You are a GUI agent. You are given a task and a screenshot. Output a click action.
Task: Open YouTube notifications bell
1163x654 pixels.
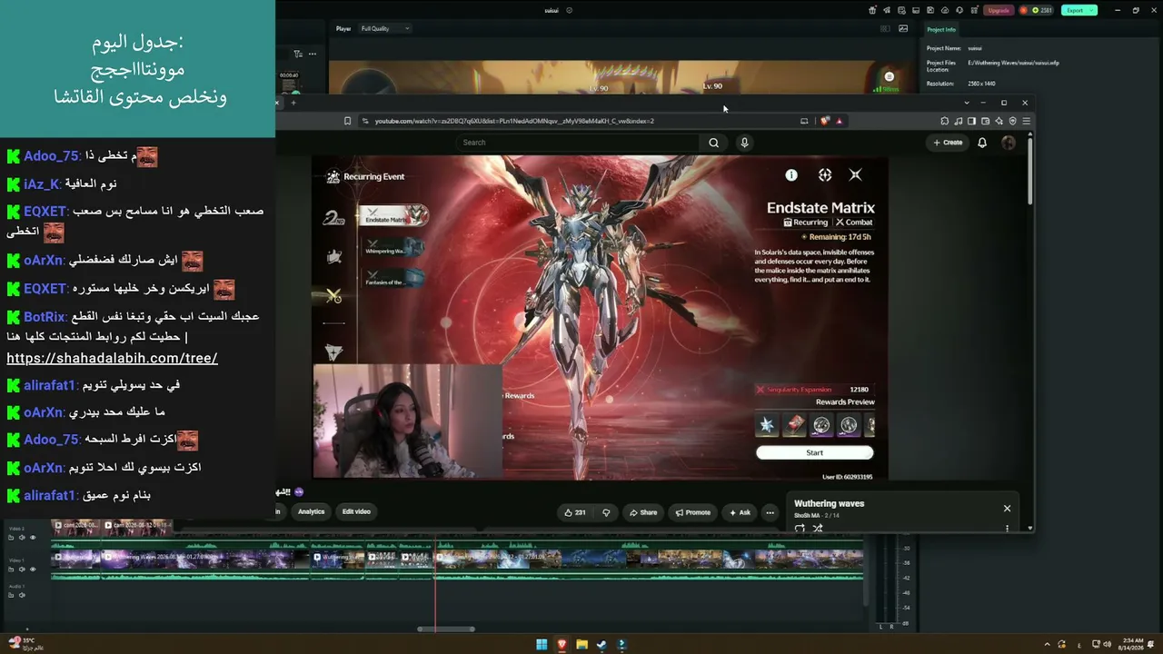[x=982, y=143]
